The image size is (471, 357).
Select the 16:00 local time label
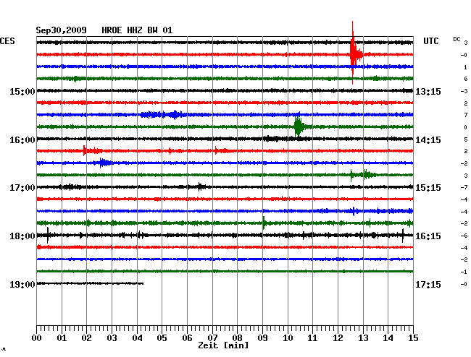click(x=22, y=140)
